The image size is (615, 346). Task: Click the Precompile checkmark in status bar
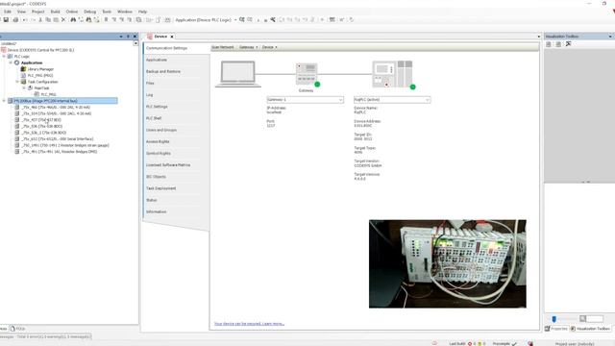click(514, 344)
